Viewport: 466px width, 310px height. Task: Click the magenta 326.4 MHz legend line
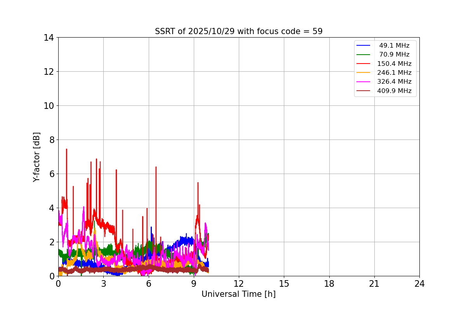click(x=363, y=82)
